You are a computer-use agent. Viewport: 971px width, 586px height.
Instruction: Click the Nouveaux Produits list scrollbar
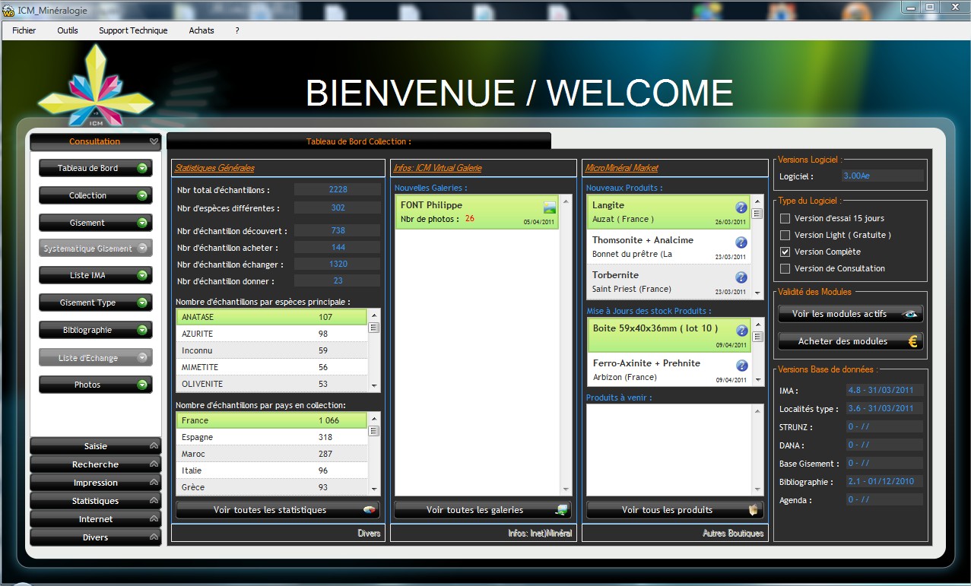757,247
